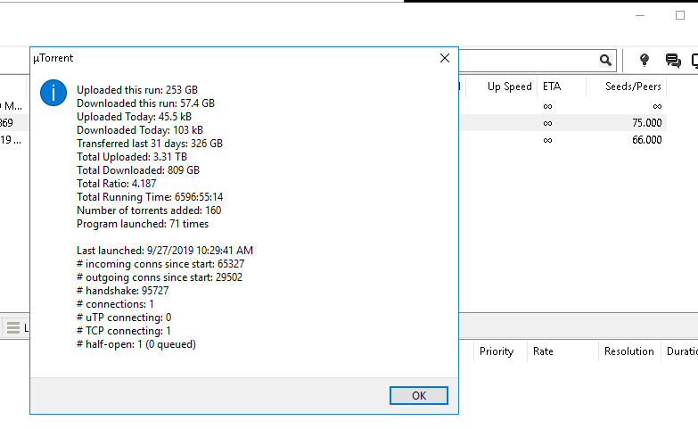The height and width of the screenshot is (429, 698).
Task: Sort by the Seeds/Peers column header
Action: click(633, 87)
